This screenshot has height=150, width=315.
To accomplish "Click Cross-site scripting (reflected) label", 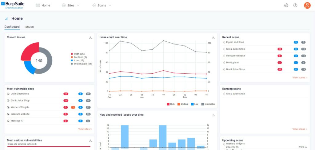I will pyautogui.click(x=22, y=144).
